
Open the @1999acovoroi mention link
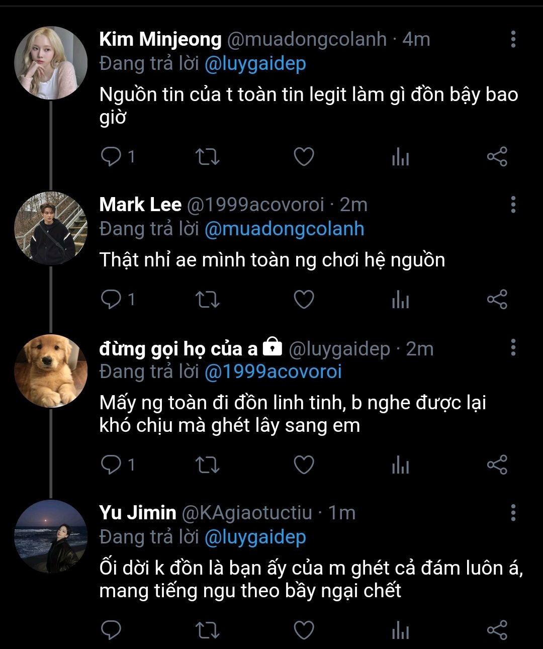click(273, 372)
